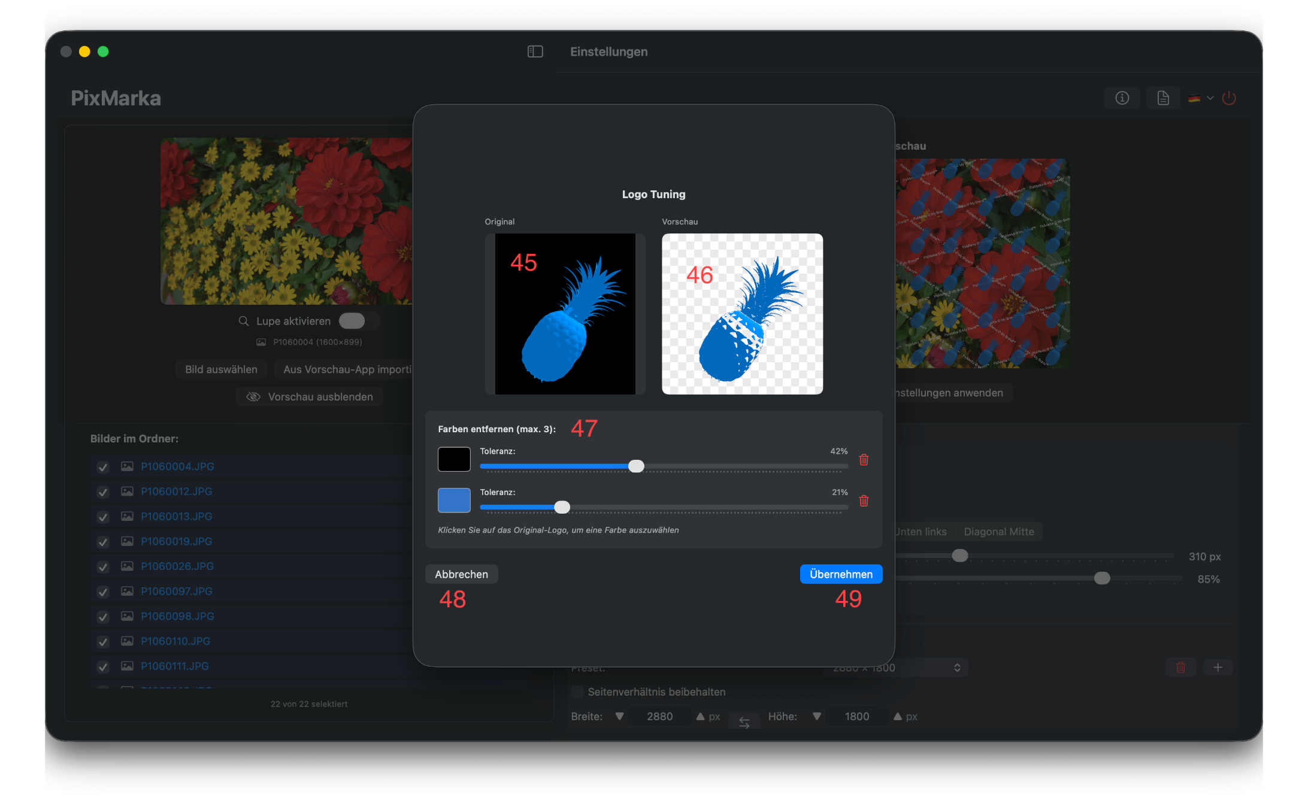The image size is (1308, 801).
Task: Open the info icon button
Action: click(1122, 98)
